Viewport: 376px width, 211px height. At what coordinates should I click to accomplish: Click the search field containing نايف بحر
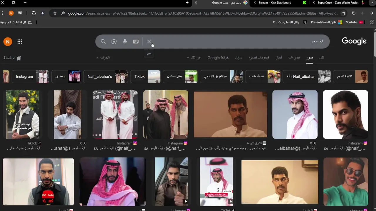238,42
